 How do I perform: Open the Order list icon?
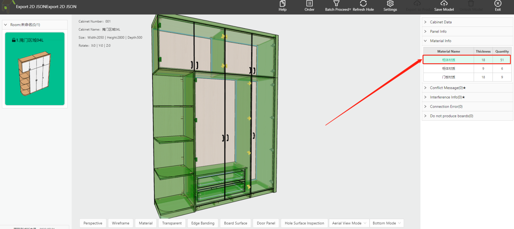(x=309, y=4)
